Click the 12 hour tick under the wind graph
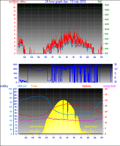Image resolution: width=120 pixels, height=146 pixels. [x=59, y=57]
